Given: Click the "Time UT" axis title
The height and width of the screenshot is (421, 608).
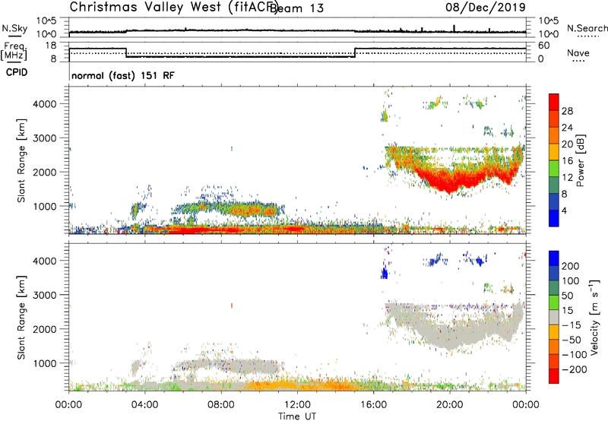Looking at the screenshot, I should 297,416.
